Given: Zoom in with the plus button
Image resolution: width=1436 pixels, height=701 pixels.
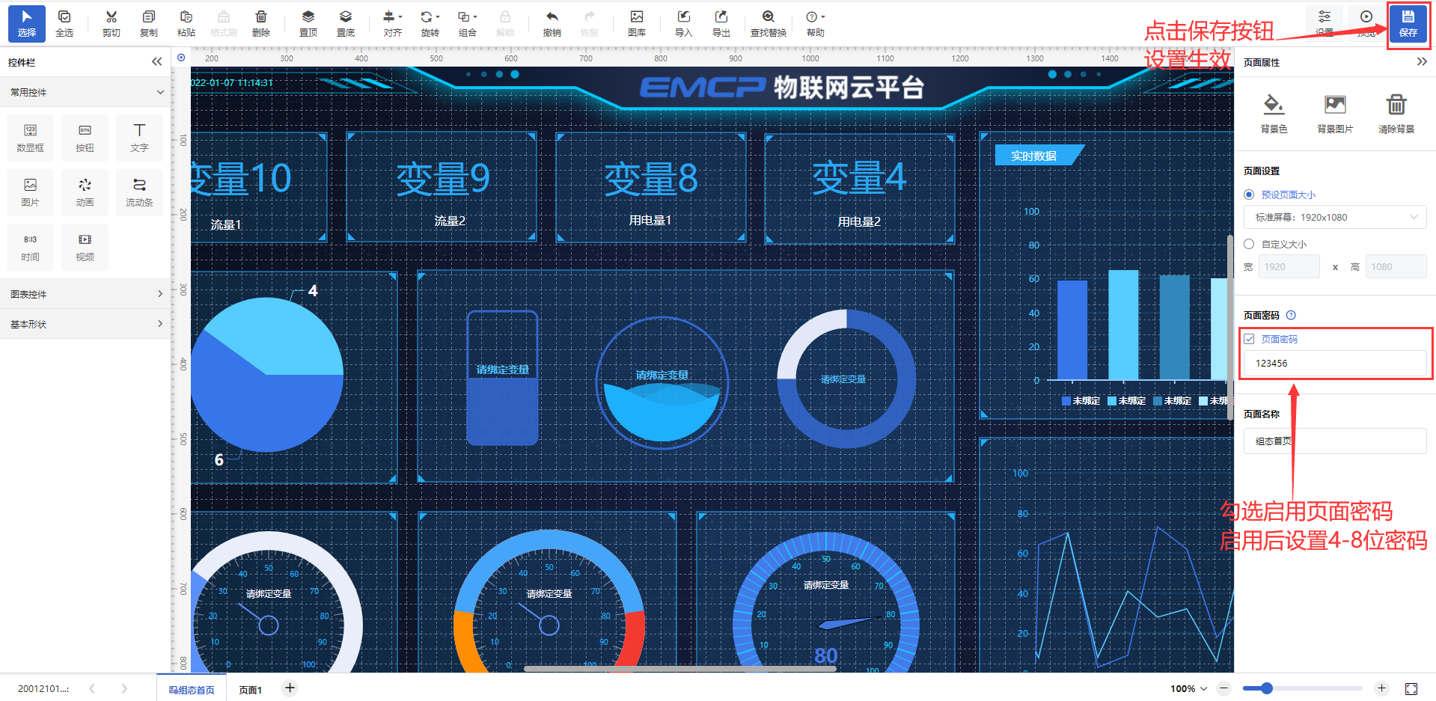Looking at the screenshot, I should 1381,688.
